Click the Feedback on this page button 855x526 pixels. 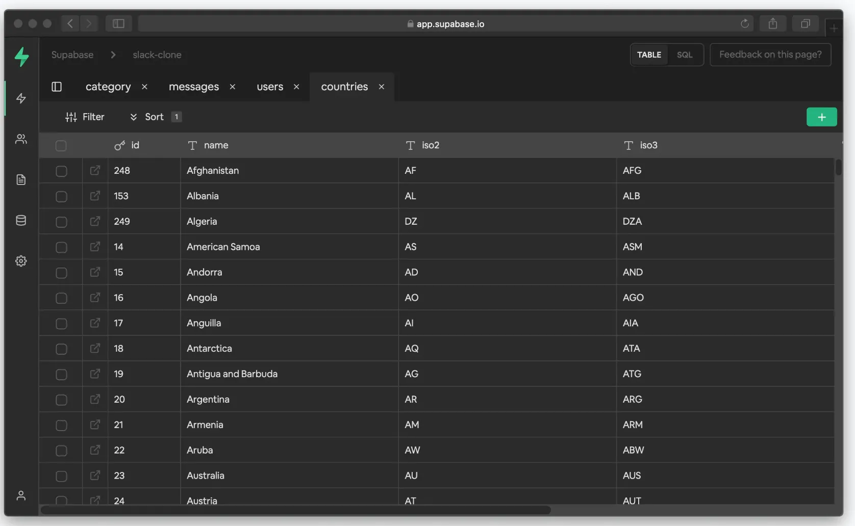(x=770, y=55)
